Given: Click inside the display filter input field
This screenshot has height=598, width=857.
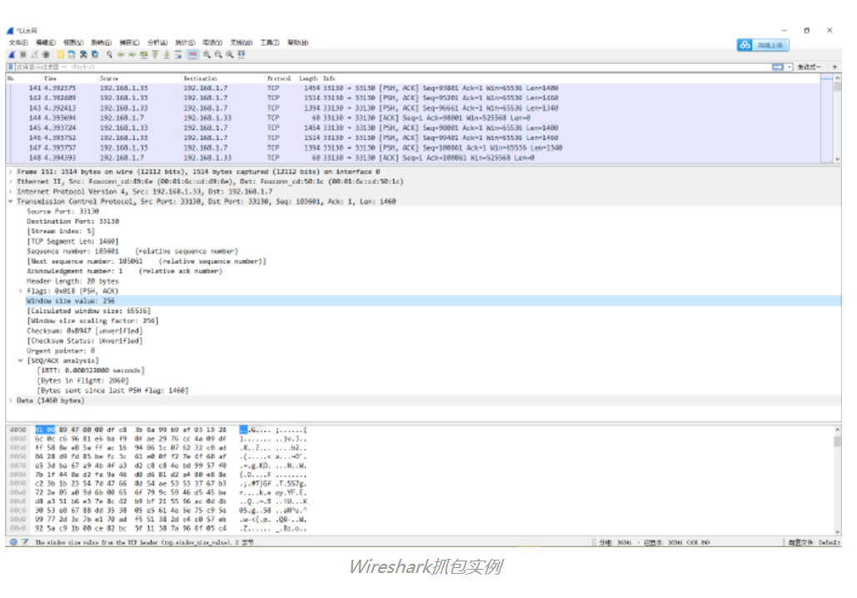Looking at the screenshot, I should (x=391, y=67).
